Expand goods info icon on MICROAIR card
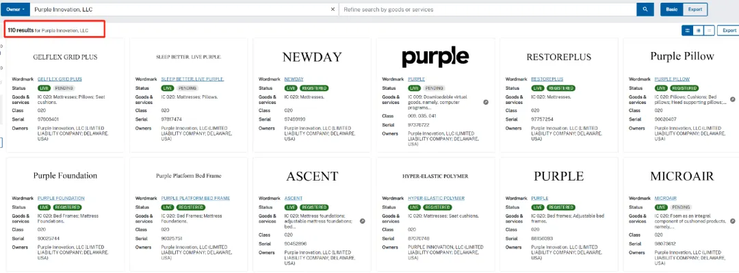This screenshot has height=273, width=739. pos(732,221)
